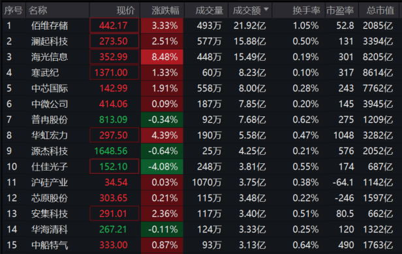Select 沪硅产业 stock row

(201, 182)
